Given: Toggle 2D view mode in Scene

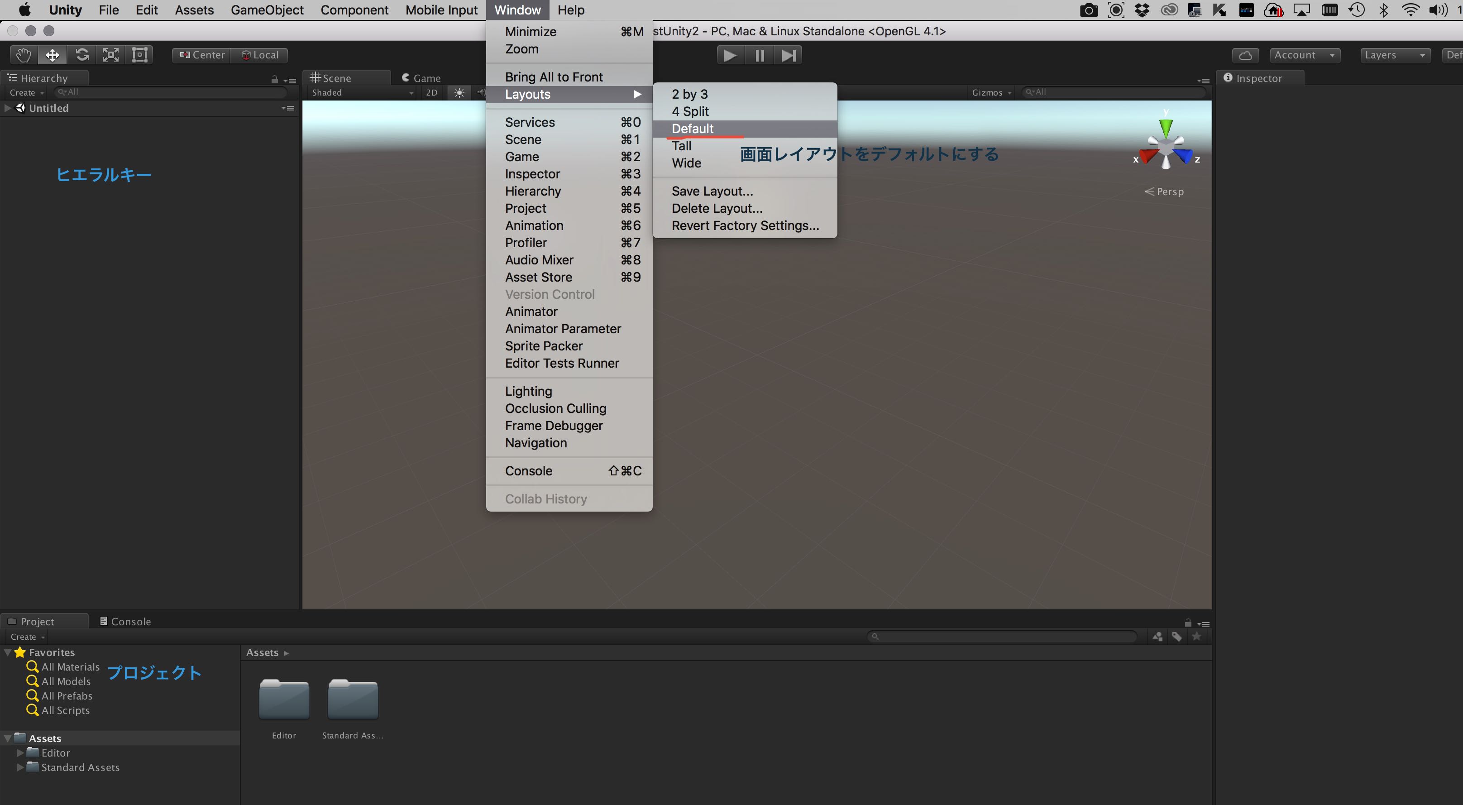Looking at the screenshot, I should pyautogui.click(x=432, y=93).
